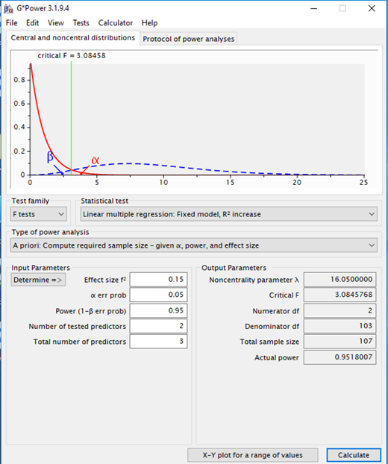Click the Effect size f² input field
Viewport: 388px width, 464px height.
(158, 279)
